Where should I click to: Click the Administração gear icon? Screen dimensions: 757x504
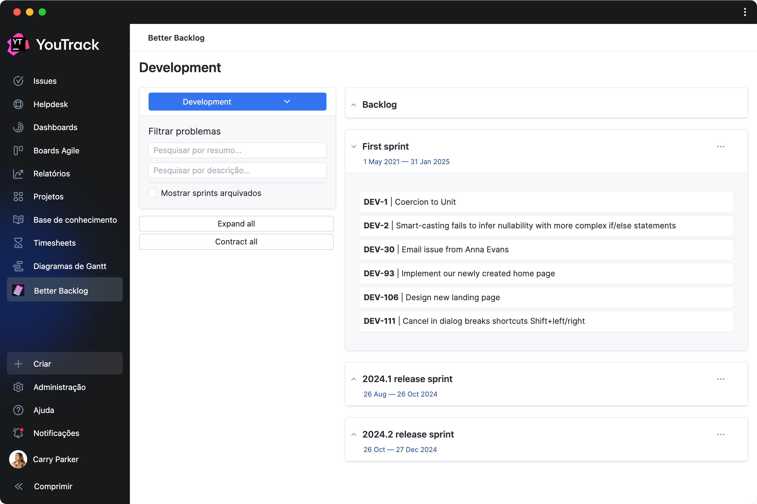pyautogui.click(x=18, y=387)
